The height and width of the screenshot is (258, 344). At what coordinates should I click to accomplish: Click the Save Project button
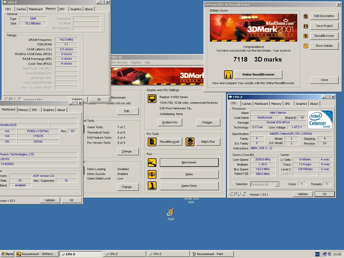(x=324, y=26)
